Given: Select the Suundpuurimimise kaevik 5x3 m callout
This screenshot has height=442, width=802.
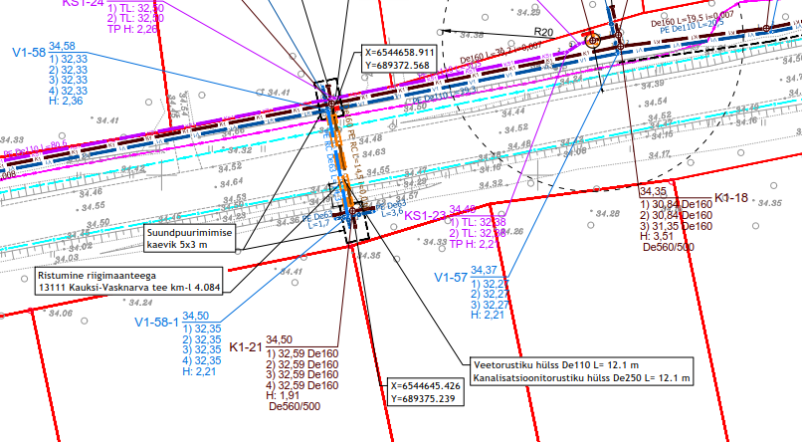Looking at the screenshot, I should click(190, 238).
